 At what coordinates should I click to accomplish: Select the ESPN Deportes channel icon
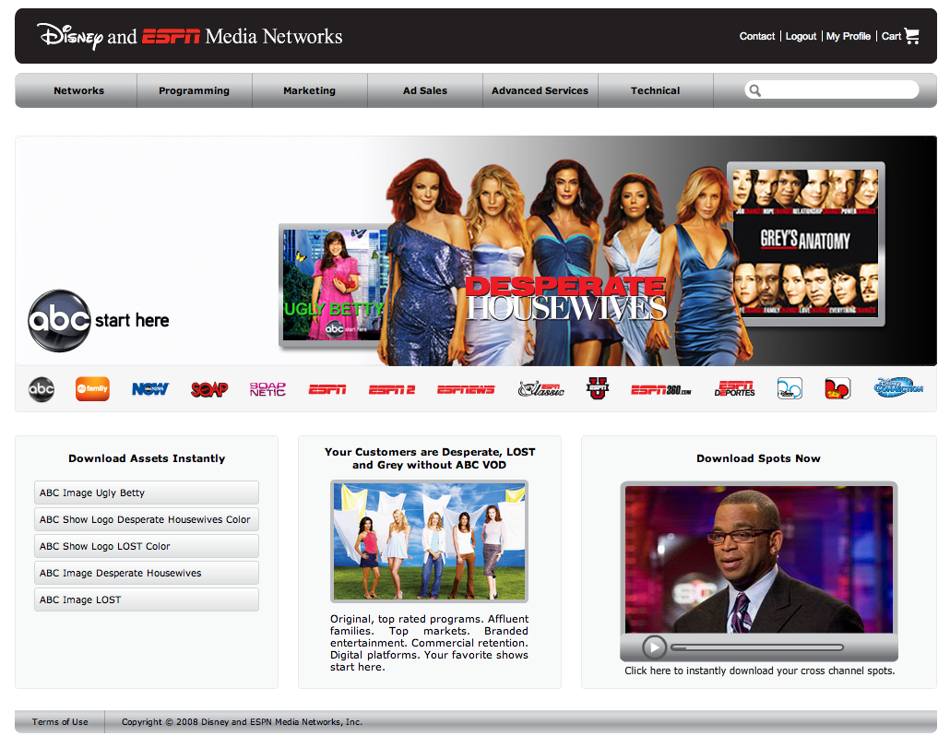pyautogui.click(x=734, y=388)
